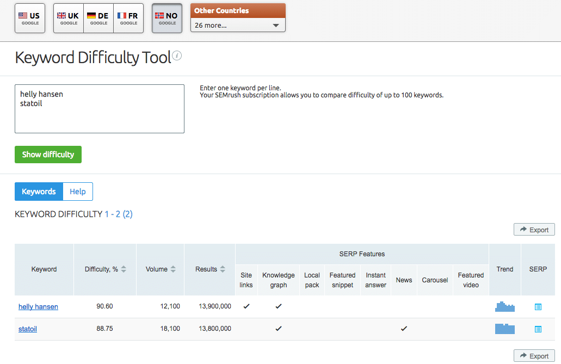Image resolution: width=561 pixels, height=364 pixels.
Task: Click the Knowledge graph column header
Action: click(x=279, y=280)
